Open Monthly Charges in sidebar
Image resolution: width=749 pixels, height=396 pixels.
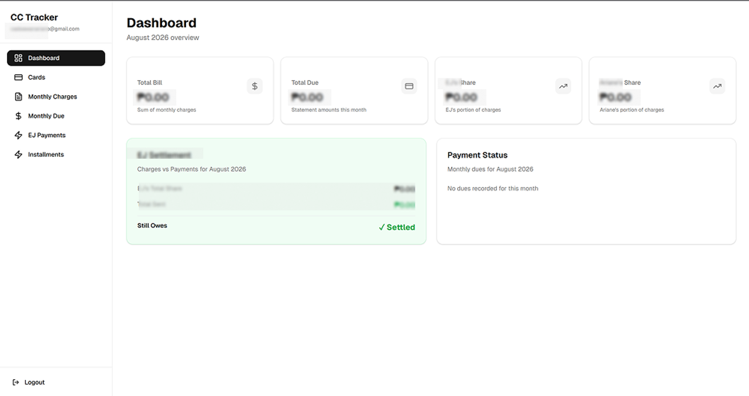(56, 96)
